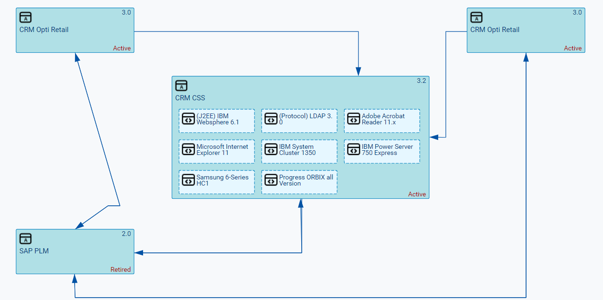Image resolution: width=603 pixels, height=300 pixels.
Task: Click the component icon beside IBM Power Server 750 Express
Action: click(x=354, y=150)
